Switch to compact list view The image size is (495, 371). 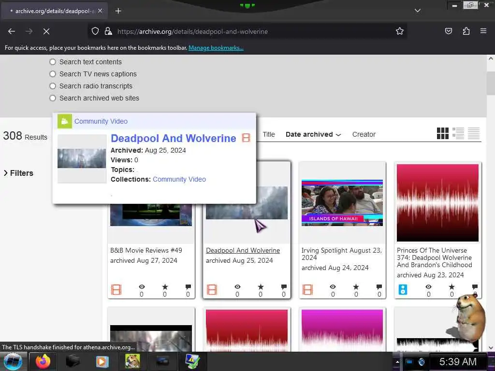(474, 133)
